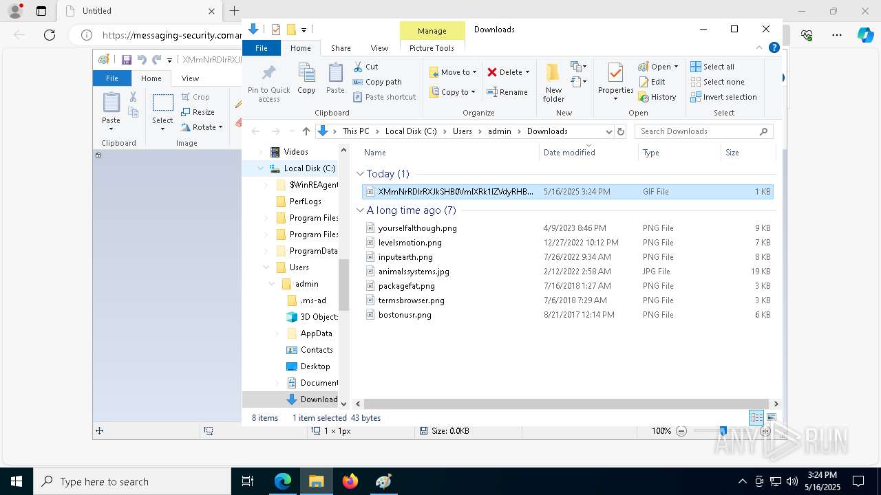Open Copy to dropdown
The height and width of the screenshot is (495, 881).
pos(452,92)
